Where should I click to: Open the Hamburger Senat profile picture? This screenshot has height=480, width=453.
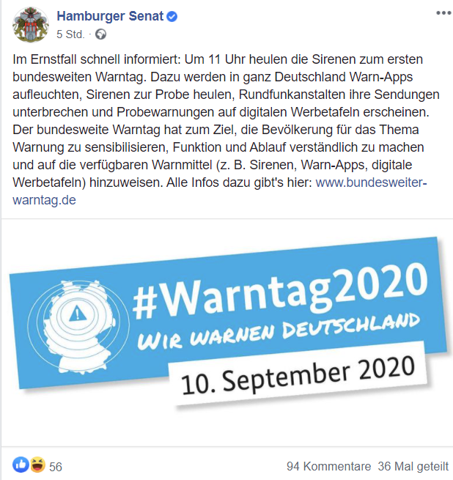[x=31, y=25]
